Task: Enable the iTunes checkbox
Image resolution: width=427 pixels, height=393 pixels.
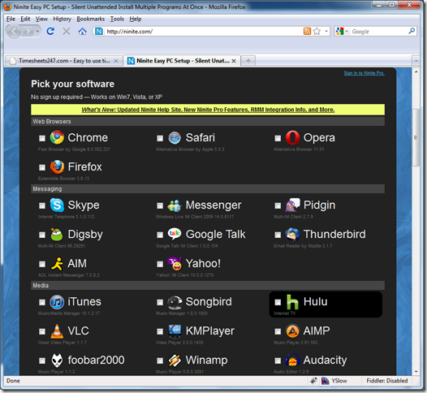Action: pos(42,302)
